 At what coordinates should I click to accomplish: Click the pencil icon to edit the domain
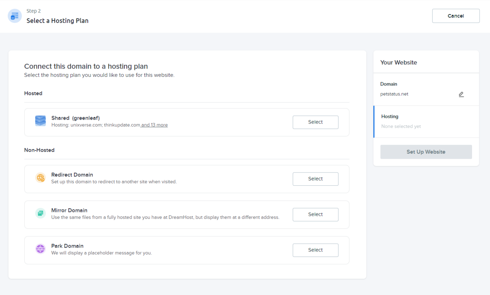pyautogui.click(x=461, y=94)
